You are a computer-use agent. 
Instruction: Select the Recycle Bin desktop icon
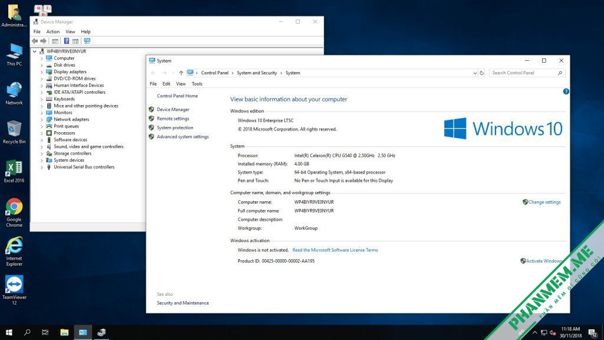pos(14,132)
